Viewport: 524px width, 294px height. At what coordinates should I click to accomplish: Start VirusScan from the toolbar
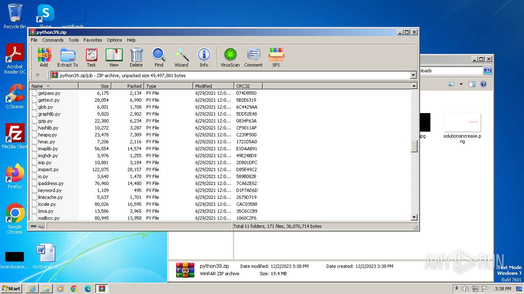point(230,58)
